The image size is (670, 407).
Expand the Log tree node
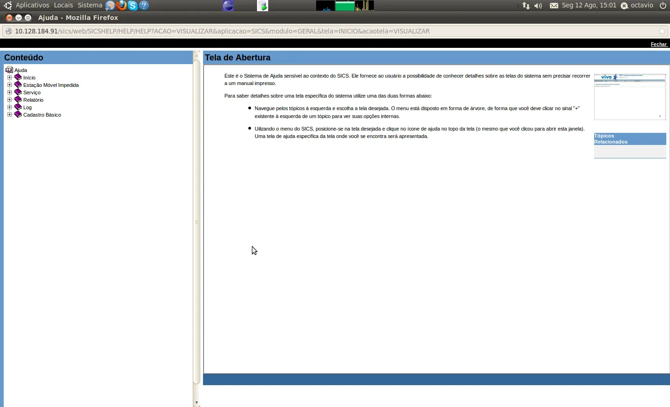tap(9, 107)
